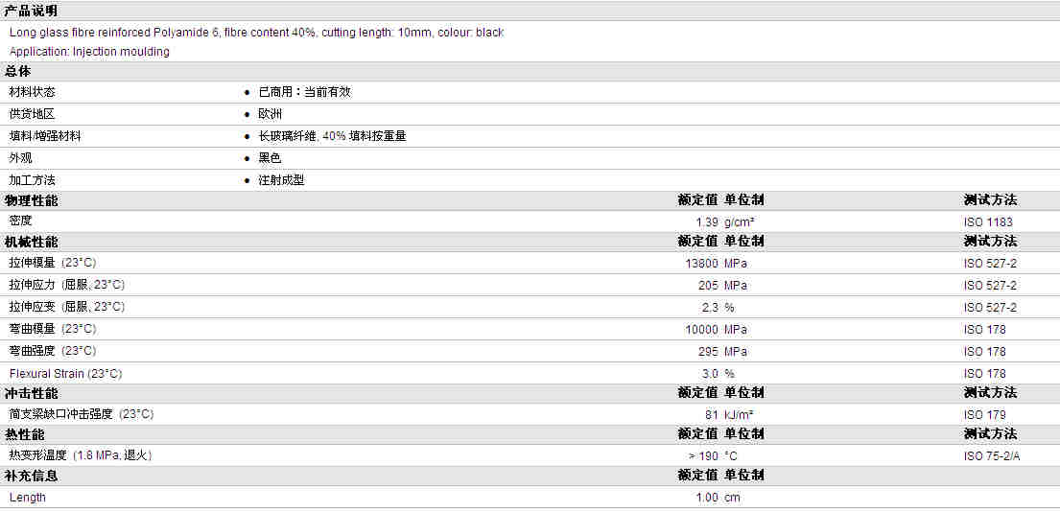Click the 物理性能 section header
The width and height of the screenshot is (1060, 512).
(31, 200)
